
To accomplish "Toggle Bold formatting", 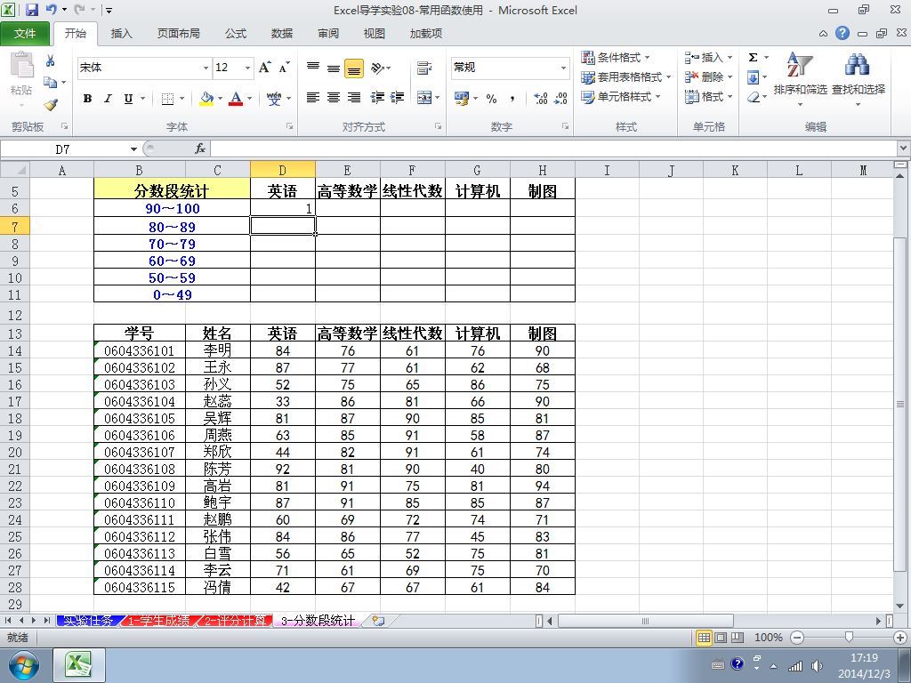I will 87,99.
